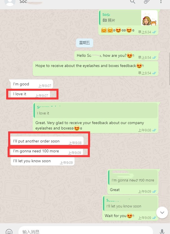Click read-receipt ticks on "Wait for you"
Viewport: 170px width, 234px height.
pyautogui.click(x=154, y=218)
